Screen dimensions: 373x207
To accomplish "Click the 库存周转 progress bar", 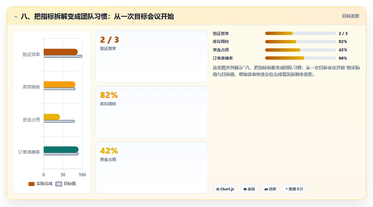I will click(x=300, y=42).
